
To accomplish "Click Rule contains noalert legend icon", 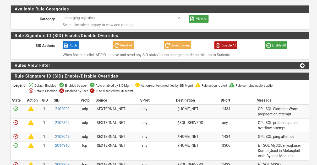I will [232, 85].
